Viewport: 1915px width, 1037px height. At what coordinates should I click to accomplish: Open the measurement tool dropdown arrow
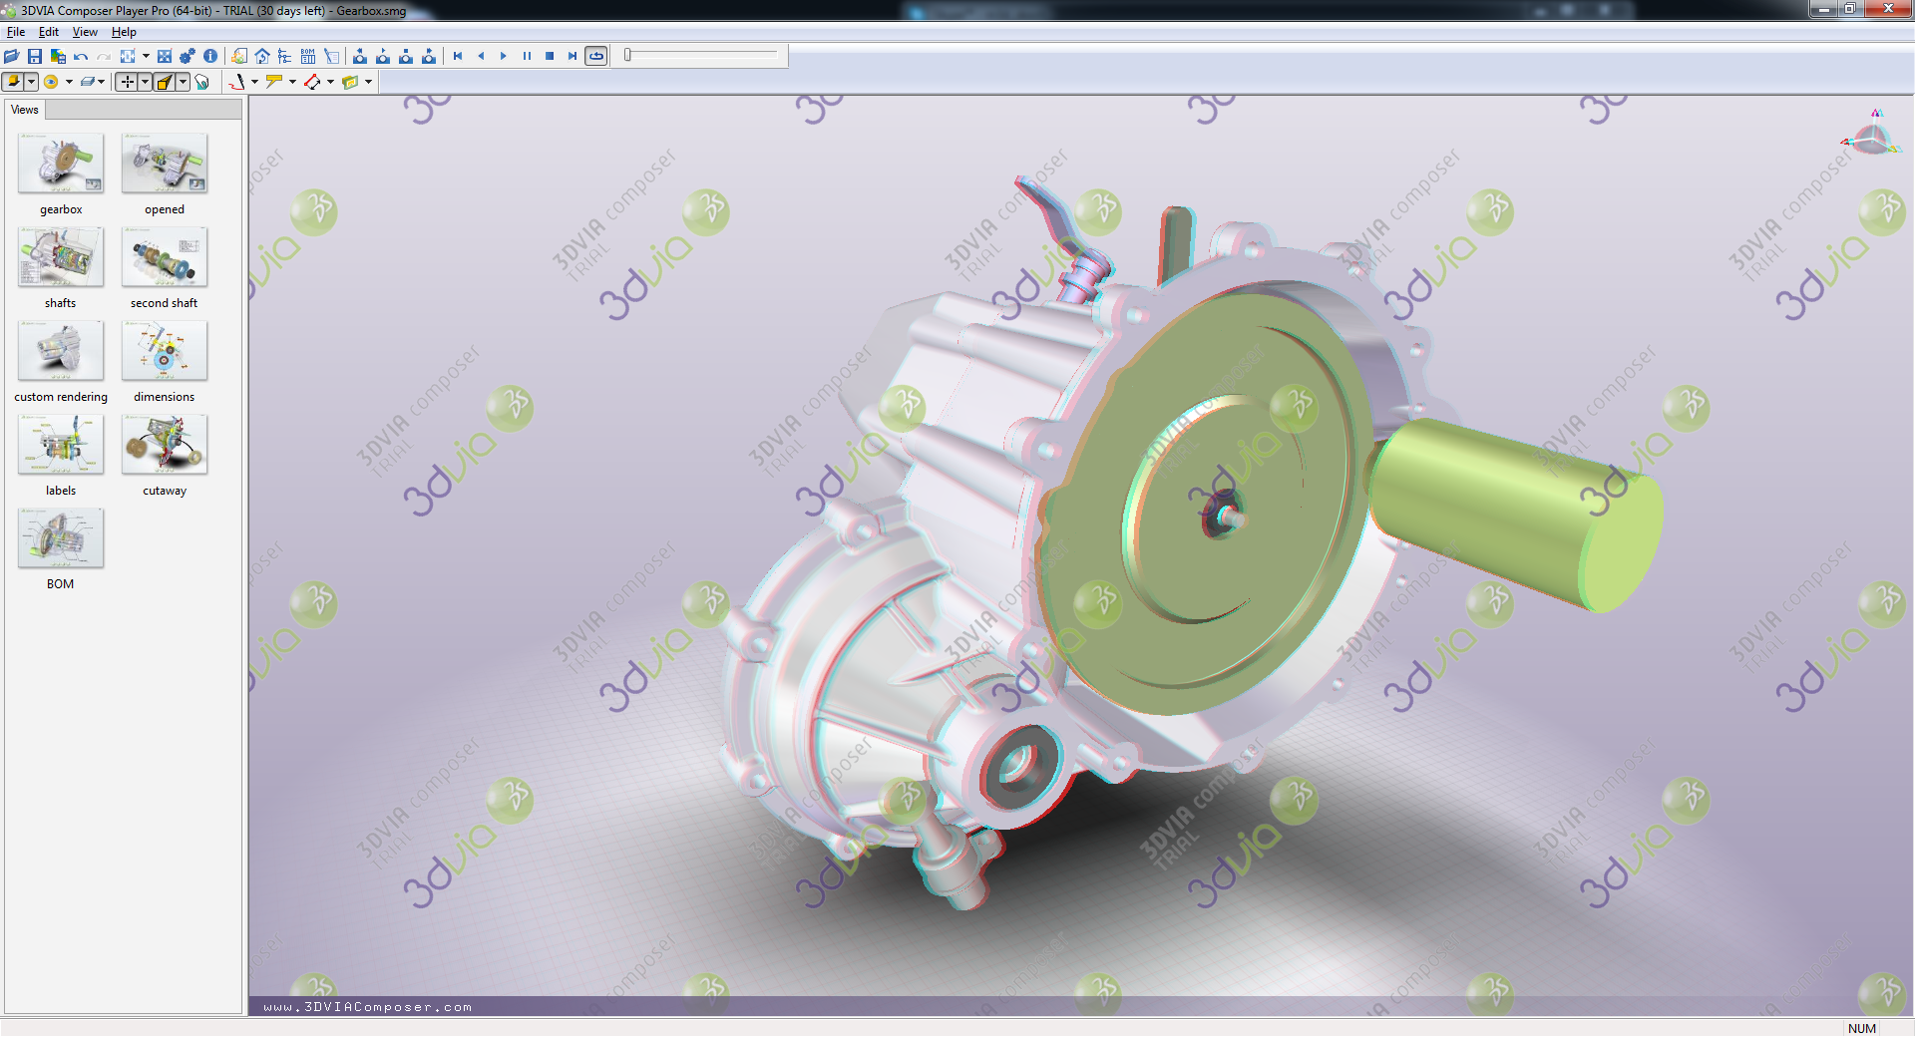(330, 83)
